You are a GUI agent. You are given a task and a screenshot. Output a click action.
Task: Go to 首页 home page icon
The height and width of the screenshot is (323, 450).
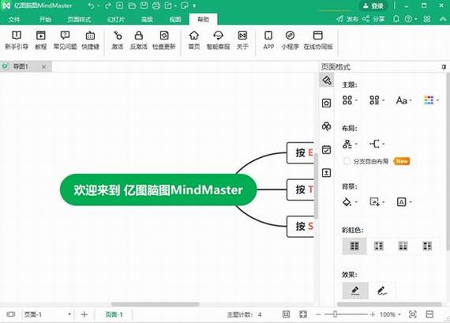(x=194, y=40)
